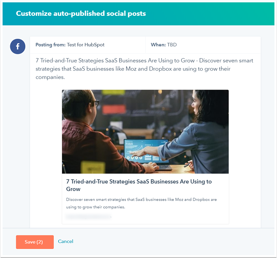Click the blurred URL below the preview description
The image size is (277, 258).
pyautogui.click(x=88, y=217)
